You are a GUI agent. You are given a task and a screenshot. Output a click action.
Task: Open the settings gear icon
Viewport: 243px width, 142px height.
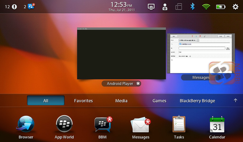(x=235, y=7)
